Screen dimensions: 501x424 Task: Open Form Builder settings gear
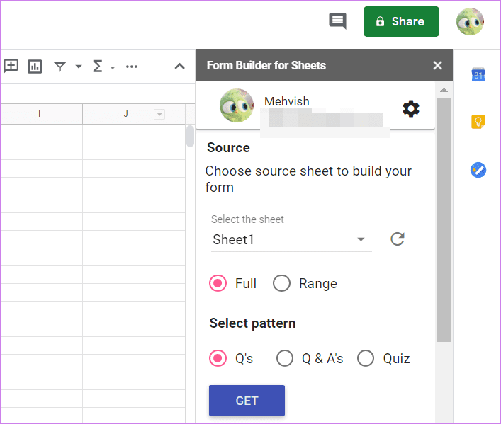tap(411, 109)
